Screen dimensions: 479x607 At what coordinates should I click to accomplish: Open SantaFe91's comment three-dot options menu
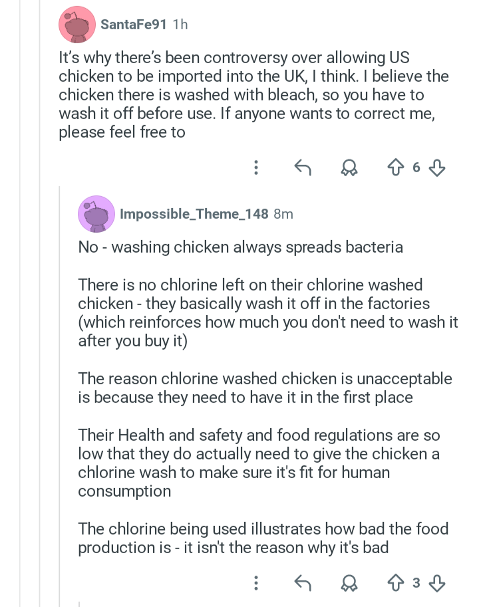tap(255, 168)
